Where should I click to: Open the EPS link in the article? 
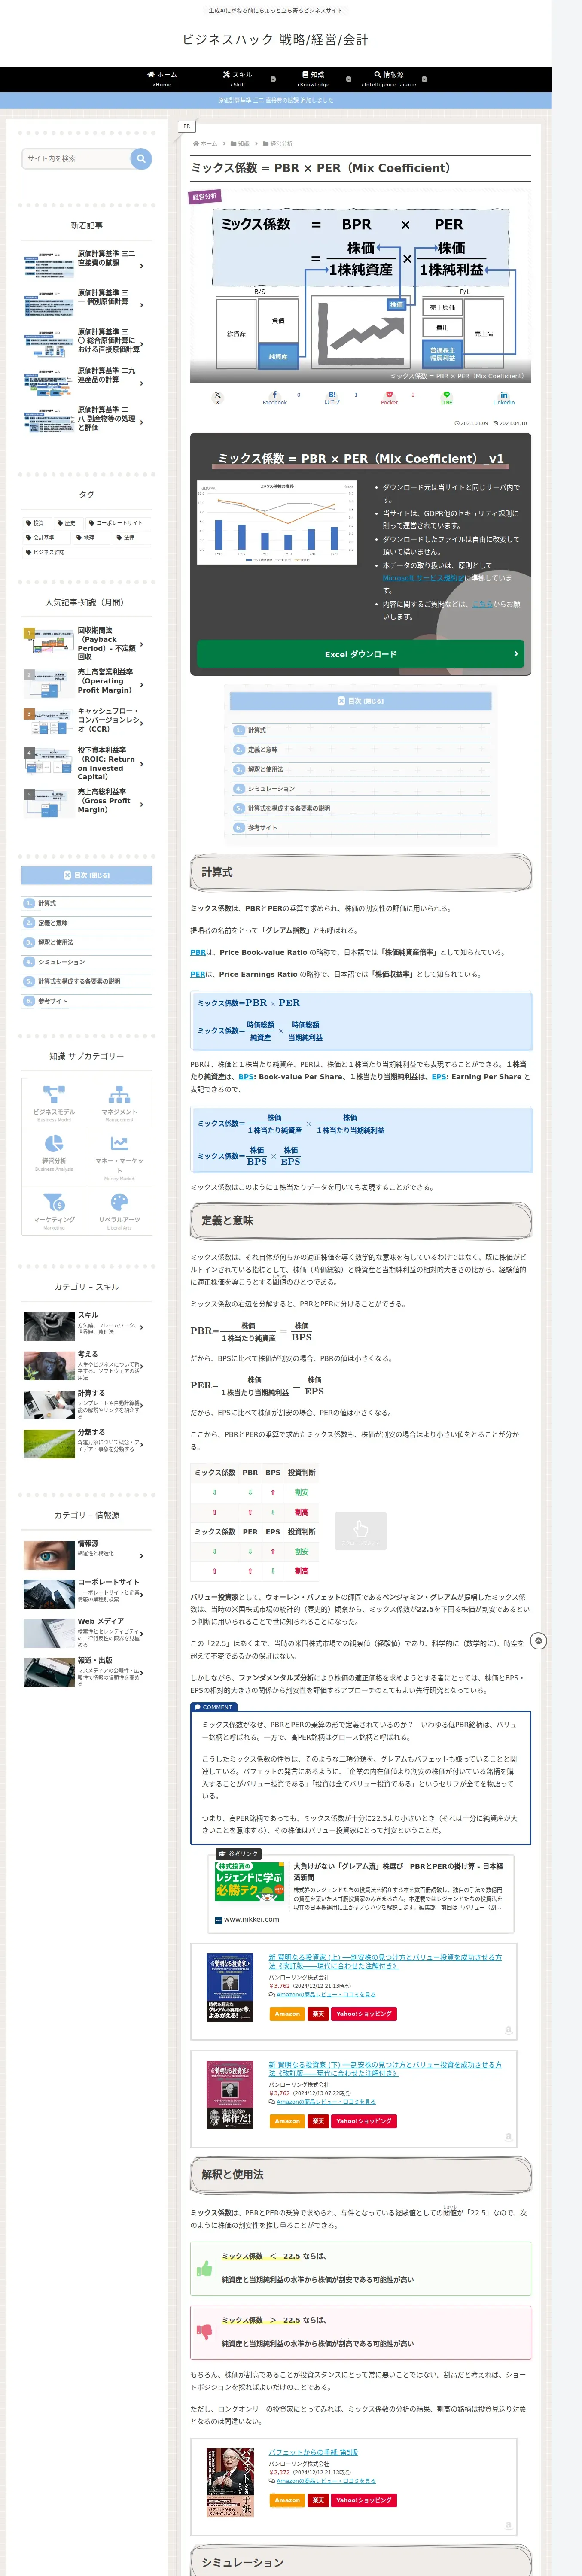click(439, 1077)
